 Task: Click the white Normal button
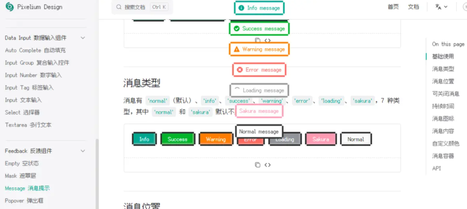click(355, 139)
